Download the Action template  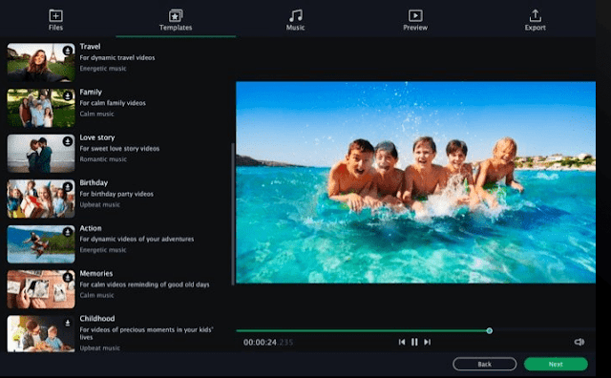(x=68, y=232)
